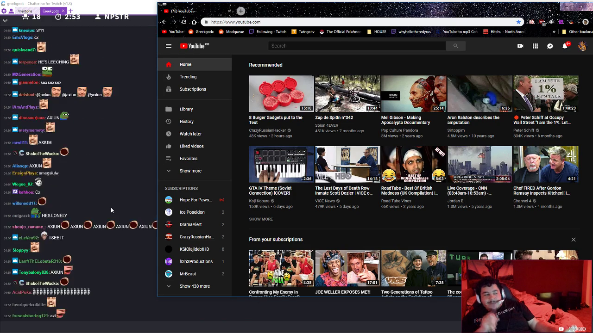Image resolution: width=593 pixels, height=333 pixels.
Task: Go to Home in YouTube sidebar
Action: (x=195, y=65)
